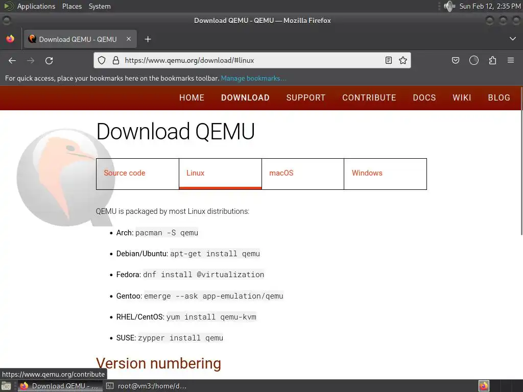Reload the QEMU download page

49,60
